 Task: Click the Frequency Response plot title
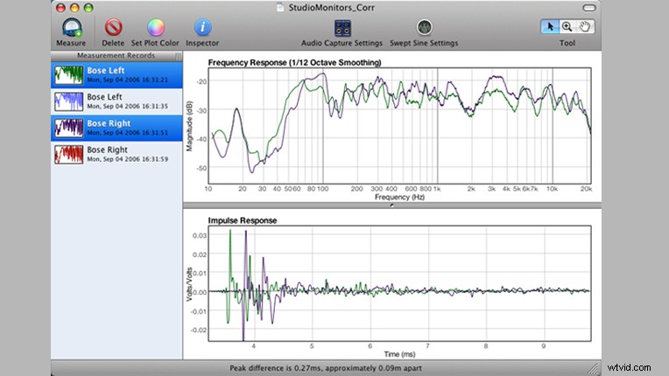(x=294, y=63)
